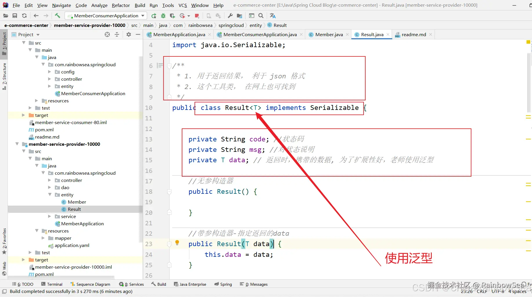The width and height of the screenshot is (532, 297).
Task: Open the Java Enterprise tool window
Action: point(190,284)
